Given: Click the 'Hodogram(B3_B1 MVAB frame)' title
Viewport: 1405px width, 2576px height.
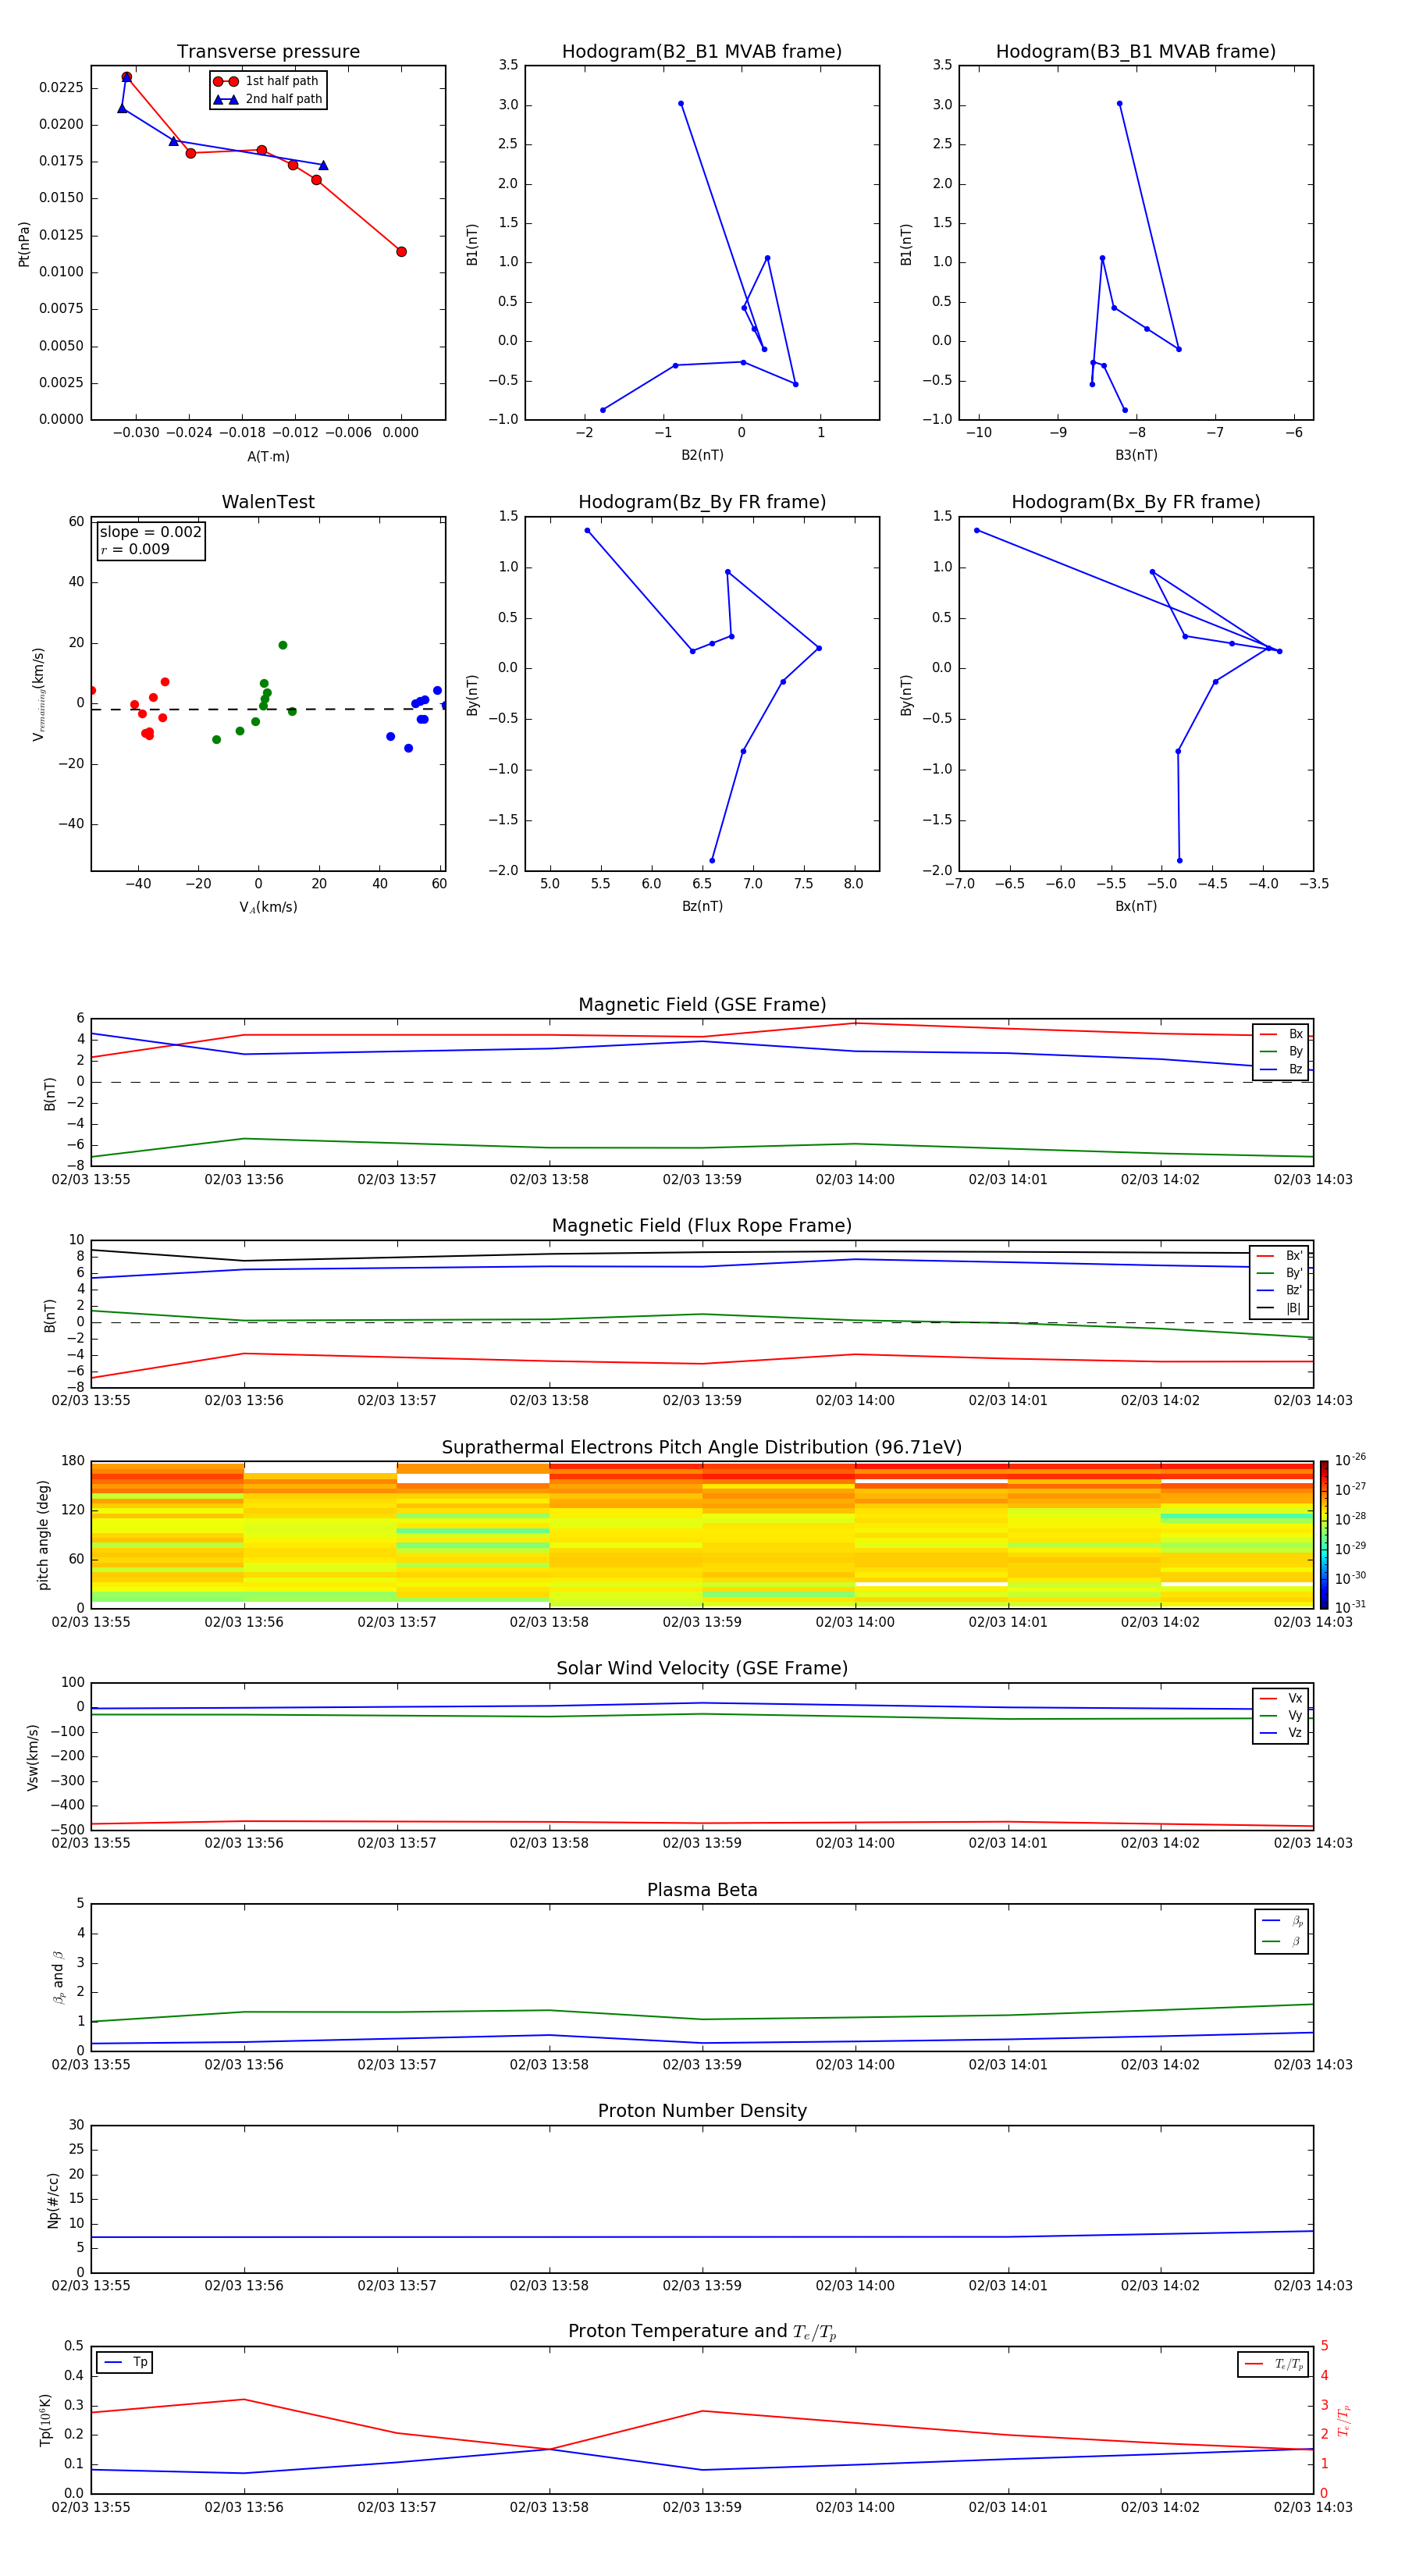Looking at the screenshot, I should pyautogui.click(x=1136, y=52).
